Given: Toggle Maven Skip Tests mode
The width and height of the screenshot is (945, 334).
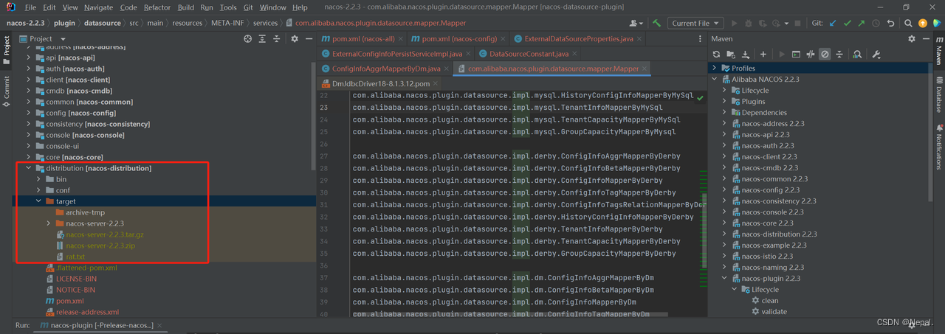Looking at the screenshot, I should tap(825, 54).
